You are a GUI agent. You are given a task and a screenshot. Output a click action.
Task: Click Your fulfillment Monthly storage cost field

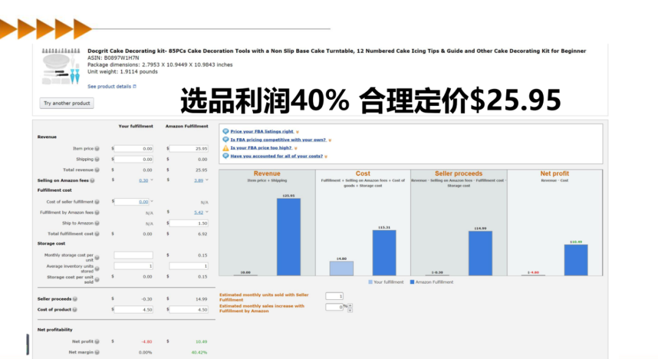(133, 255)
